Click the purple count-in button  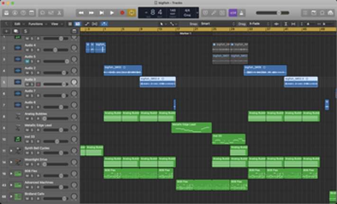232,13
